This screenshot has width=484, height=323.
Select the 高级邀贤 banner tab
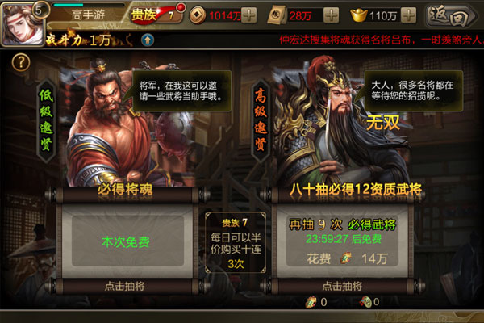pos(261,120)
